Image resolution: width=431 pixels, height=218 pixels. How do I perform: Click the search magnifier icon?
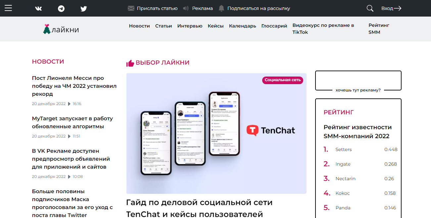point(370,8)
